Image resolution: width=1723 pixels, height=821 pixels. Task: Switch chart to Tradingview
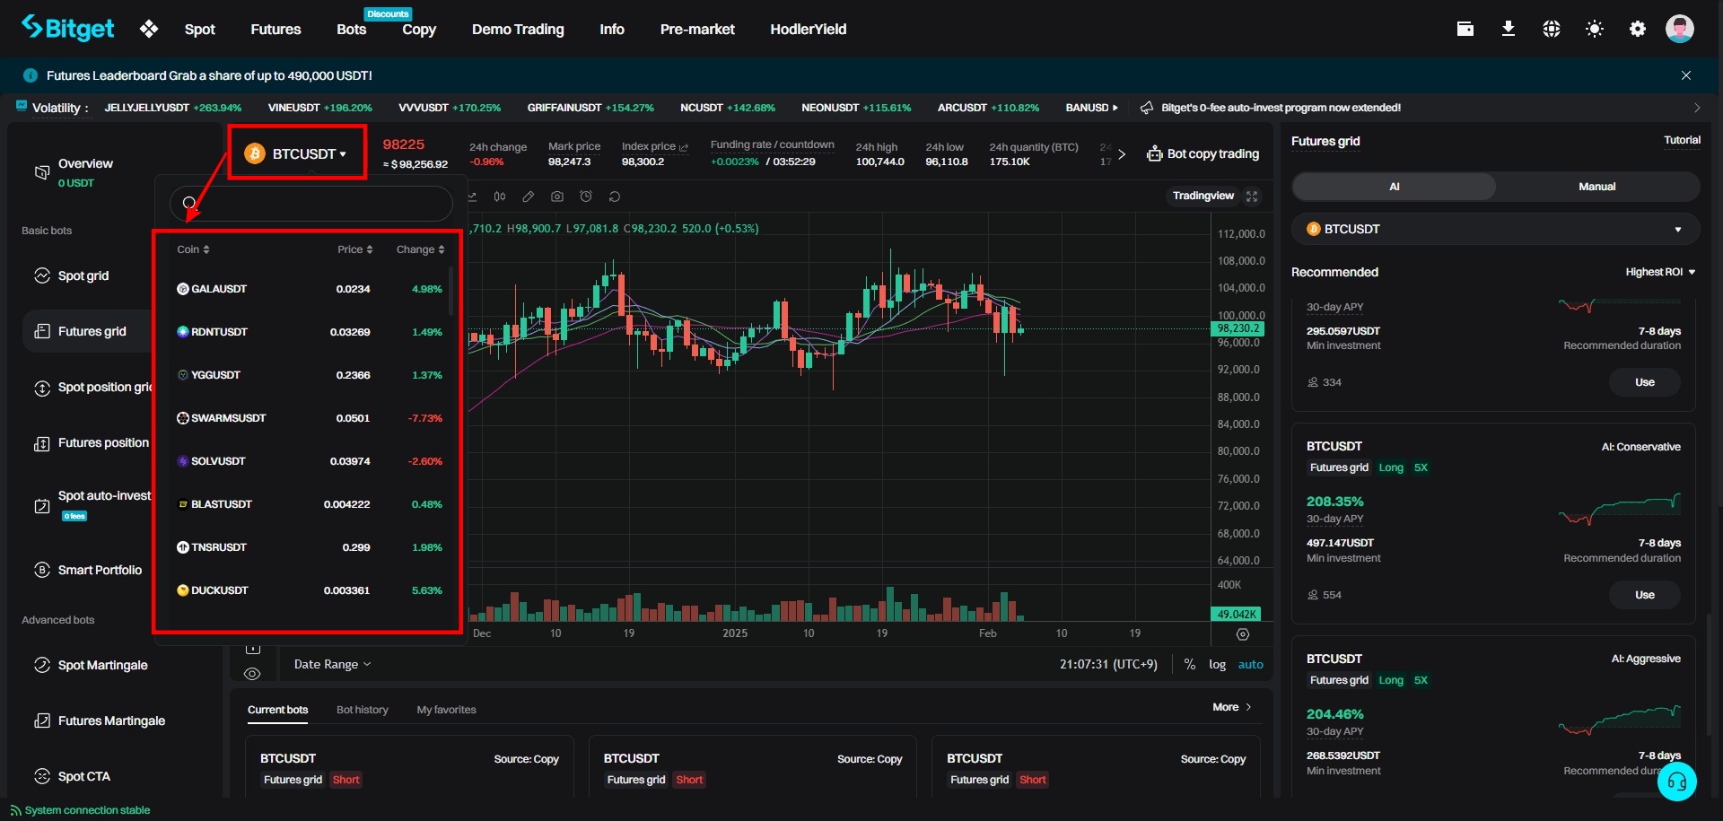coord(1203,196)
